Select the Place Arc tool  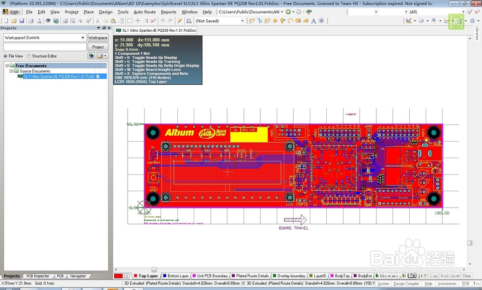[x=290, y=21]
